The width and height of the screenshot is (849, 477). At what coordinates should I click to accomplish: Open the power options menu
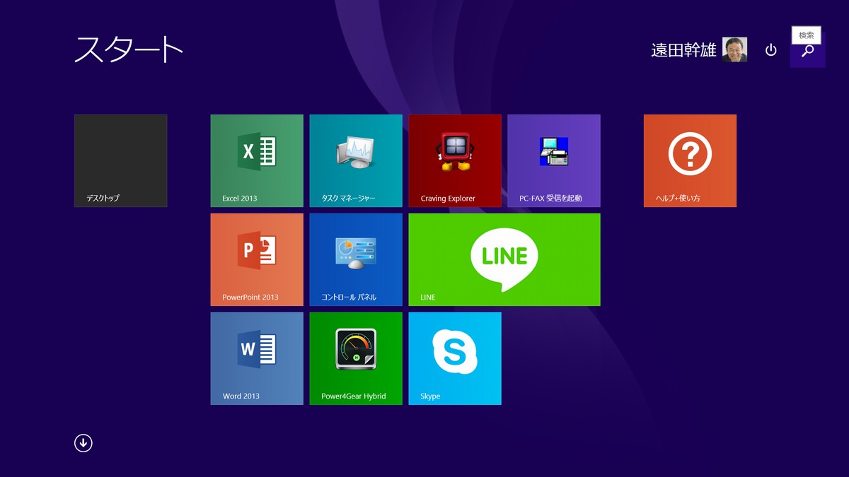tap(771, 50)
